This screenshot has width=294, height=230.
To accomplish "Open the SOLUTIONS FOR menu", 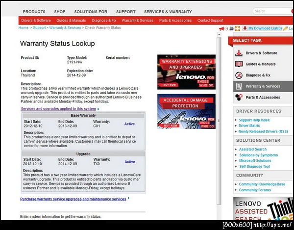I will pos(91,12).
